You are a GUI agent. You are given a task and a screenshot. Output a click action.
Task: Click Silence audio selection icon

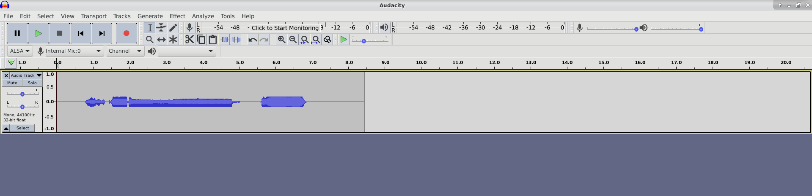coord(236,40)
